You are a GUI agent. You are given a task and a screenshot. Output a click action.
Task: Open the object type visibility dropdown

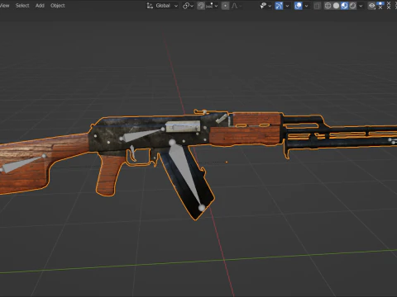(x=265, y=6)
